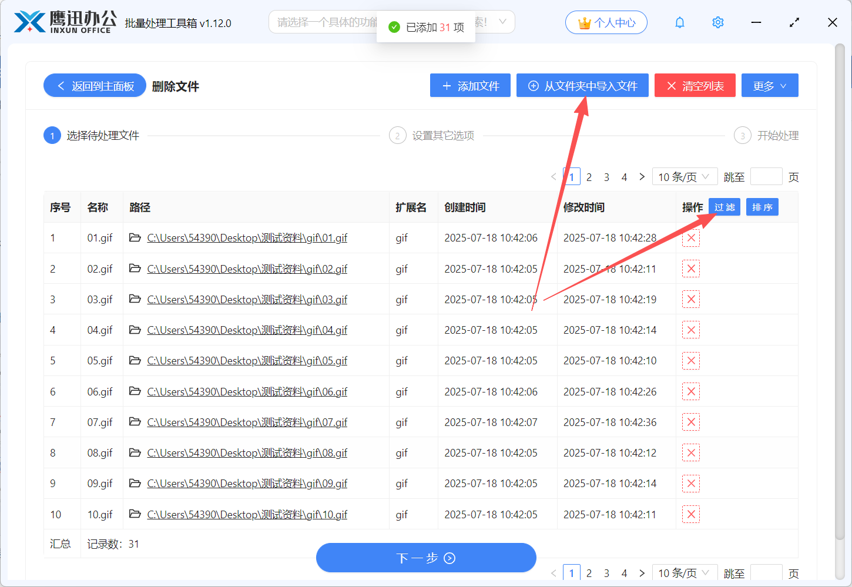
Task: Delete row 06.gif with red X
Action: tap(691, 391)
